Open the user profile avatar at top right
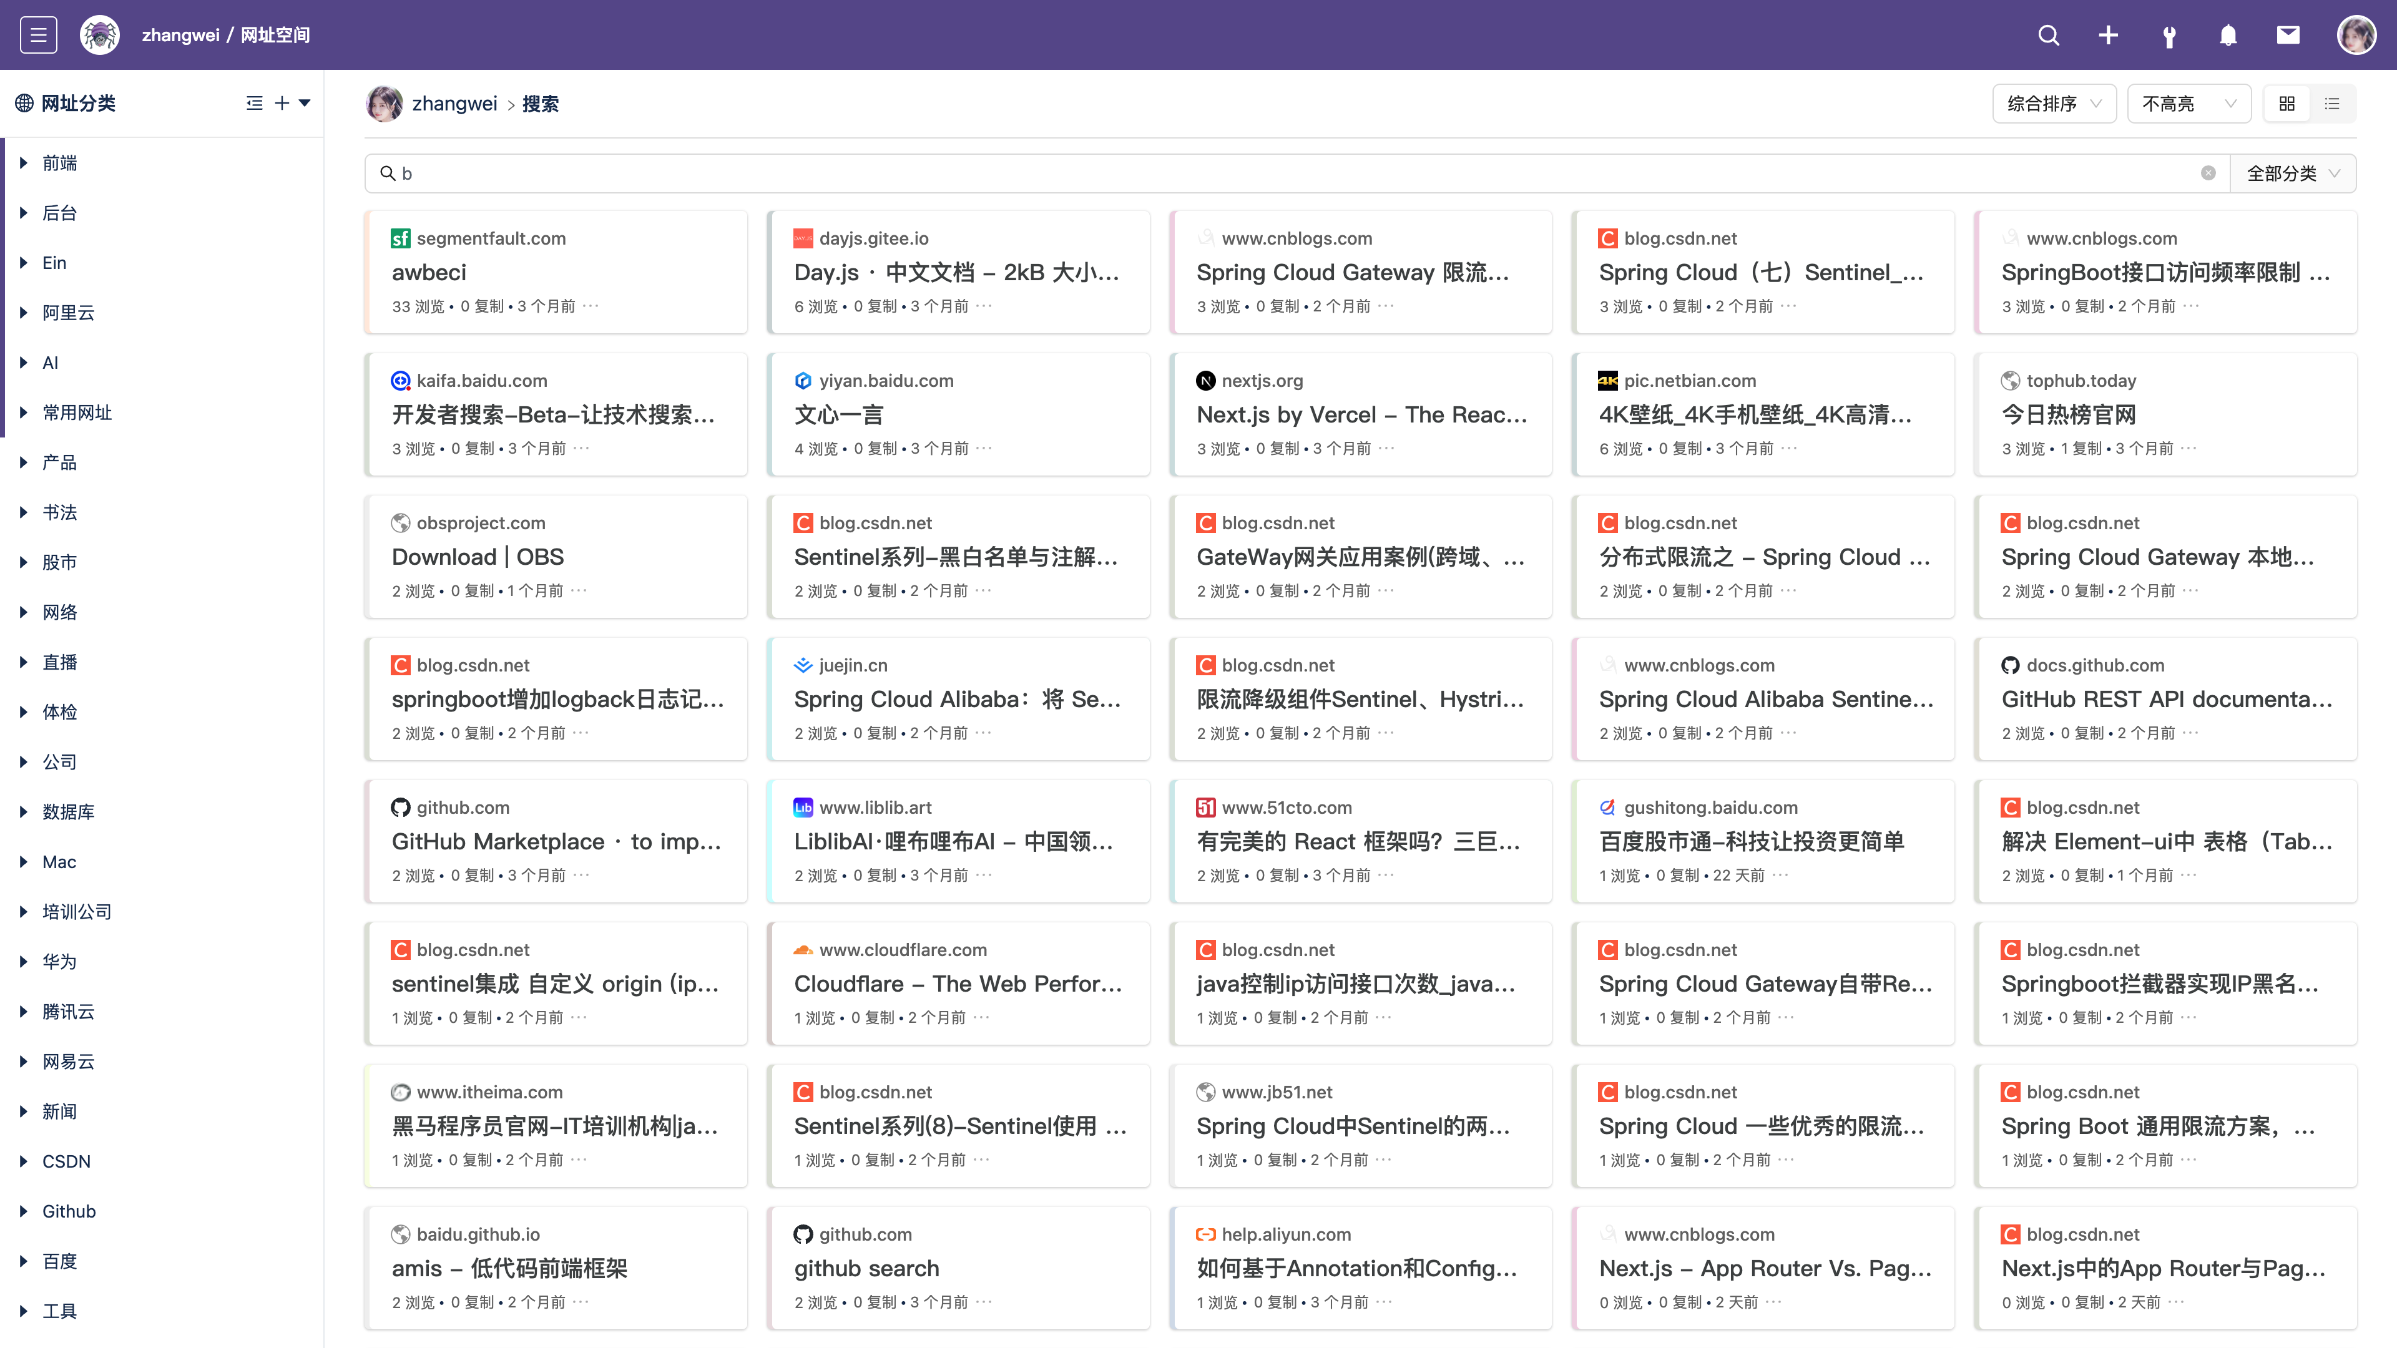Viewport: 2397px width, 1348px height. [x=2356, y=36]
